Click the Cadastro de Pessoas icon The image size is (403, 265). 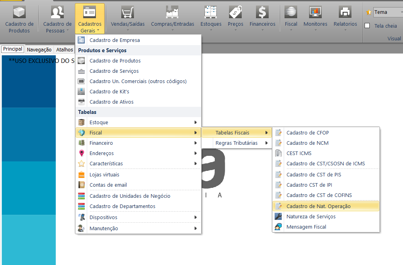pyautogui.click(x=57, y=13)
